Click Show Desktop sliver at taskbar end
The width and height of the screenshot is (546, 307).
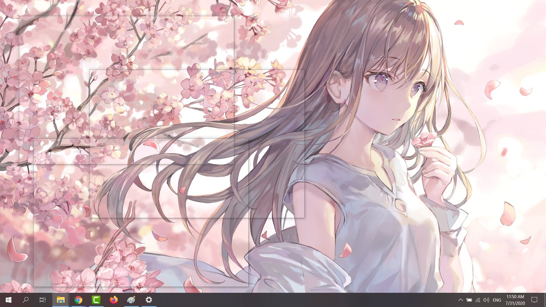click(x=545, y=300)
